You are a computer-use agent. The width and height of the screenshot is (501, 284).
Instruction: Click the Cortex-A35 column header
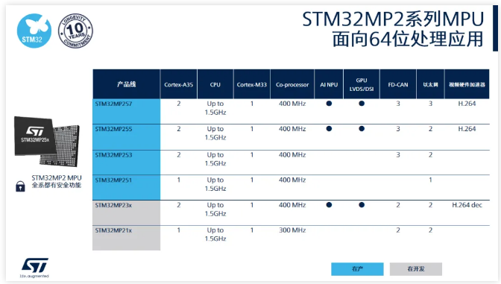(179, 84)
